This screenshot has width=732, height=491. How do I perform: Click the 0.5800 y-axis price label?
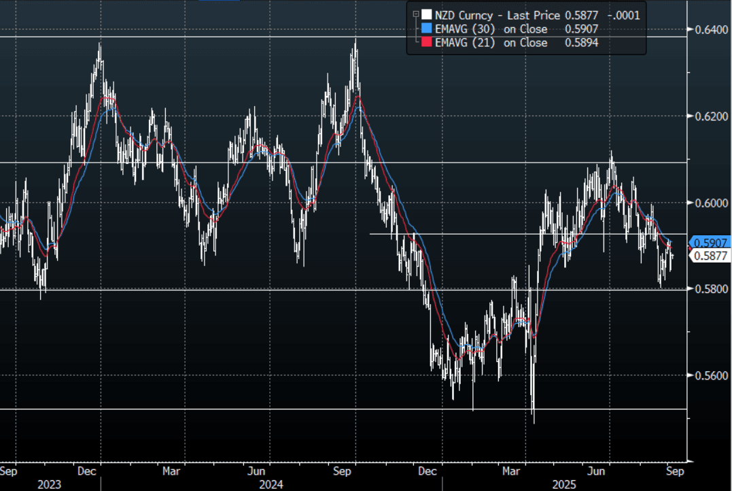coord(711,289)
